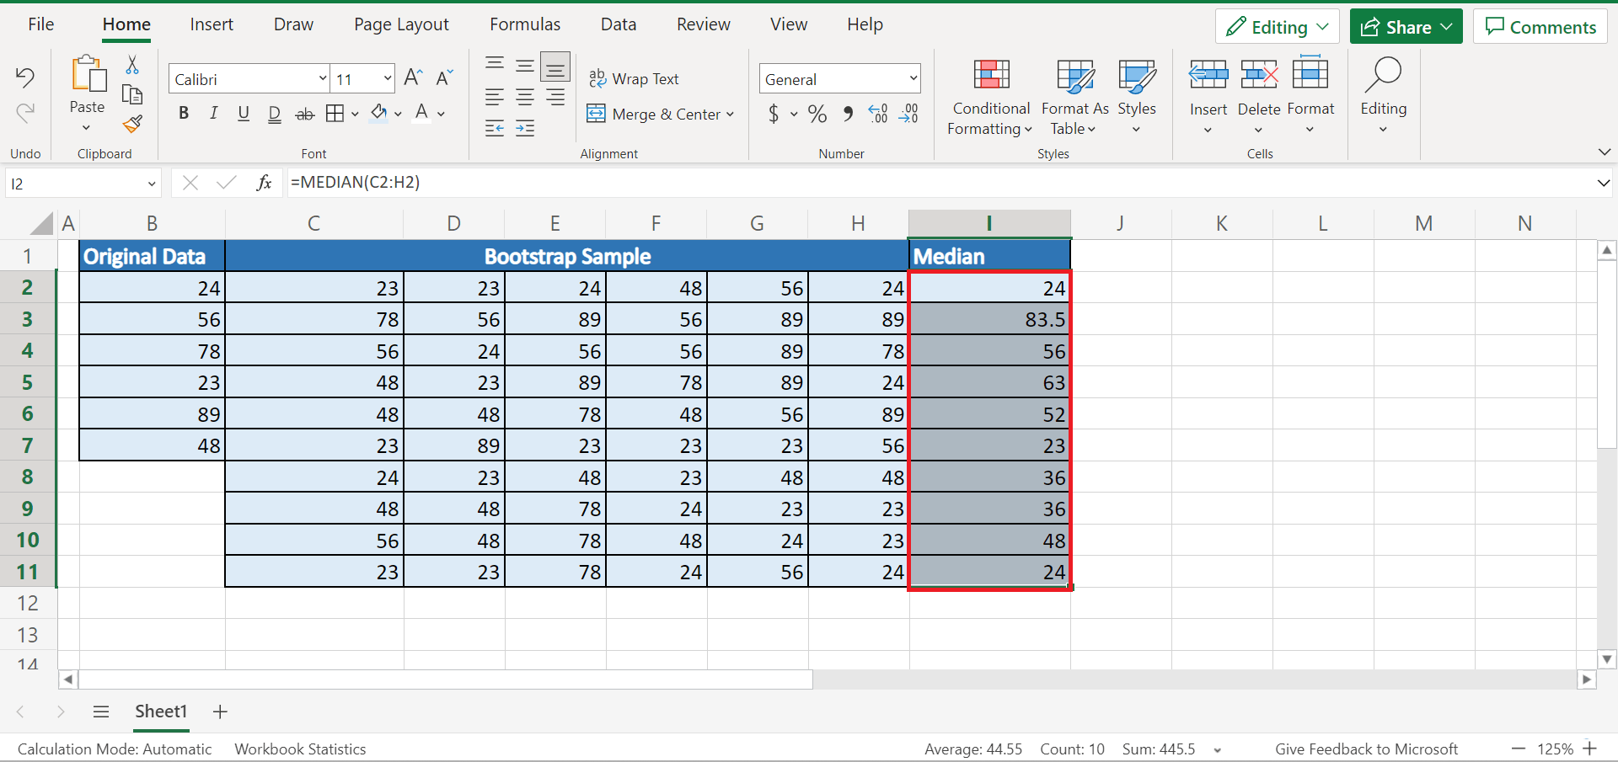Click Increase Font Size
Screen dimensions: 1618x762
coord(411,77)
